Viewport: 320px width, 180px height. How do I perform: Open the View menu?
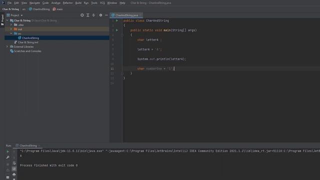coord(24,3)
